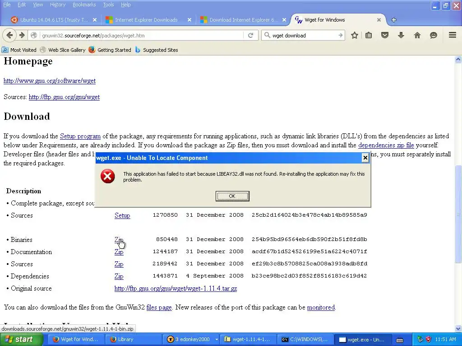This screenshot has height=346, width=462.
Task: Click the scrollbar up arrow
Action: tap(458, 59)
